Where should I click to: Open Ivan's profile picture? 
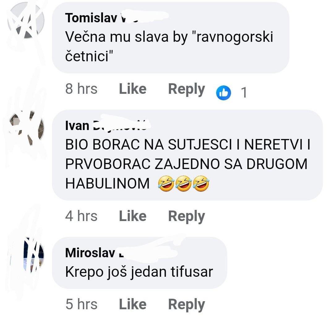26,127
